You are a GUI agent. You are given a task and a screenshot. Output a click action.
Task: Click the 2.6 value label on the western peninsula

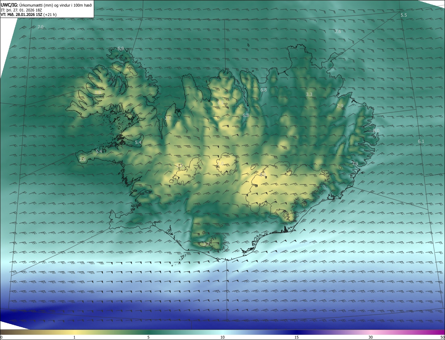click(x=82, y=159)
